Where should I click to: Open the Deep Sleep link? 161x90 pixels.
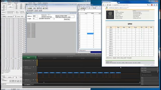pos(136,16)
